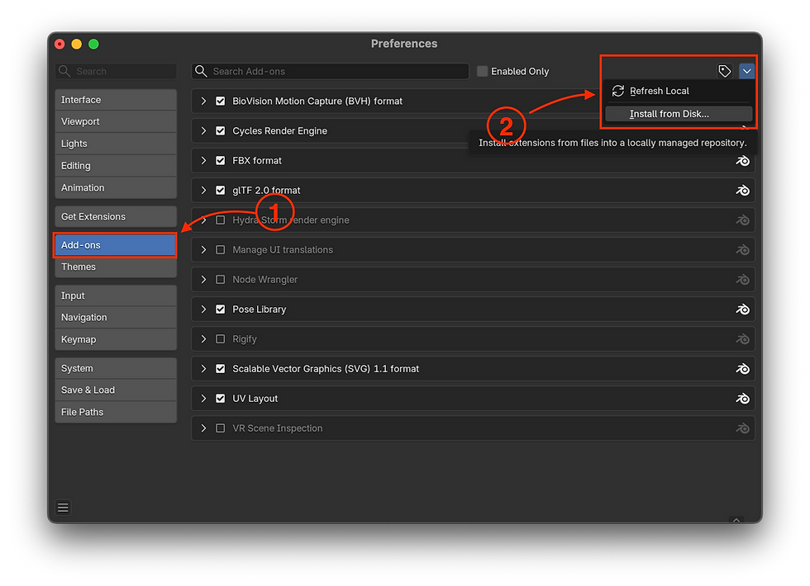Click the magnifier icon in sidebar Search field
Image resolution: width=810 pixels, height=586 pixels.
[x=64, y=71]
